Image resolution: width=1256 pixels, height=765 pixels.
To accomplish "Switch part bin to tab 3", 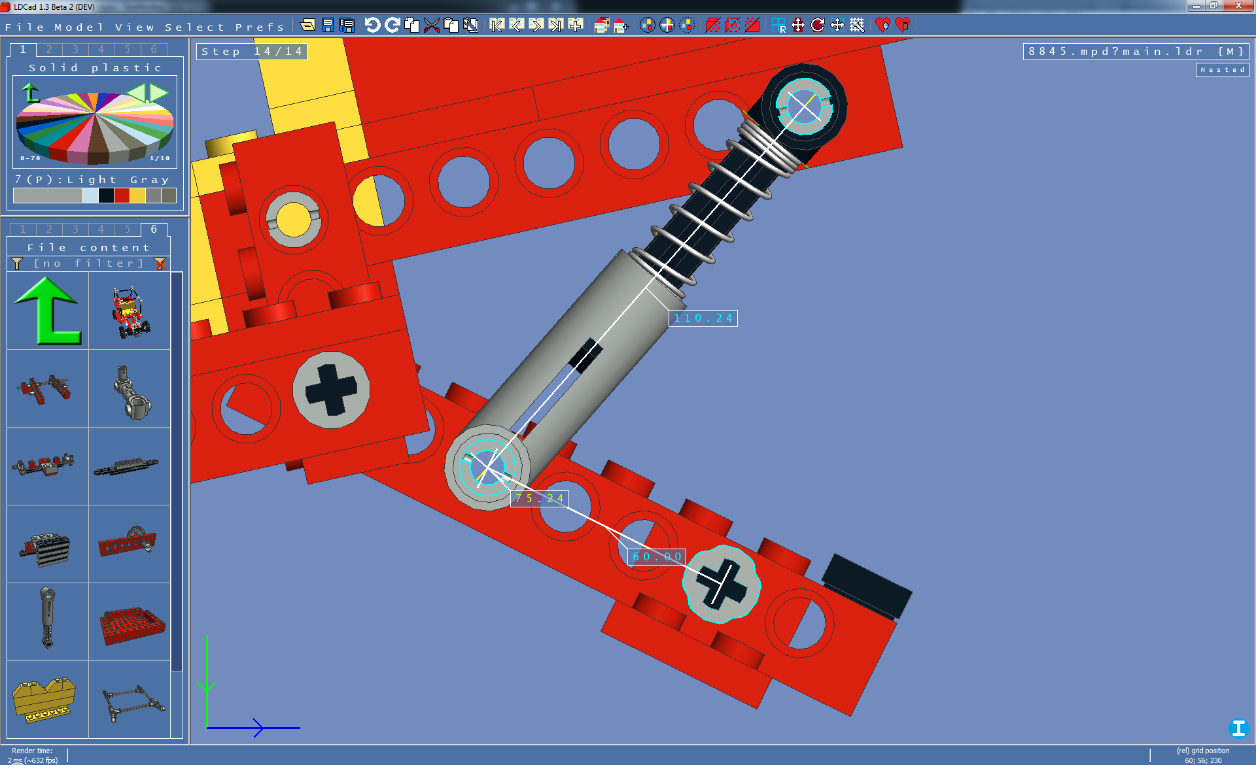I will point(75,229).
